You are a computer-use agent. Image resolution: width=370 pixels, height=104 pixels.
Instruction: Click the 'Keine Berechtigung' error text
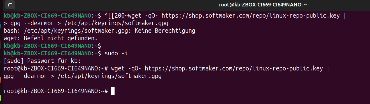(165, 31)
